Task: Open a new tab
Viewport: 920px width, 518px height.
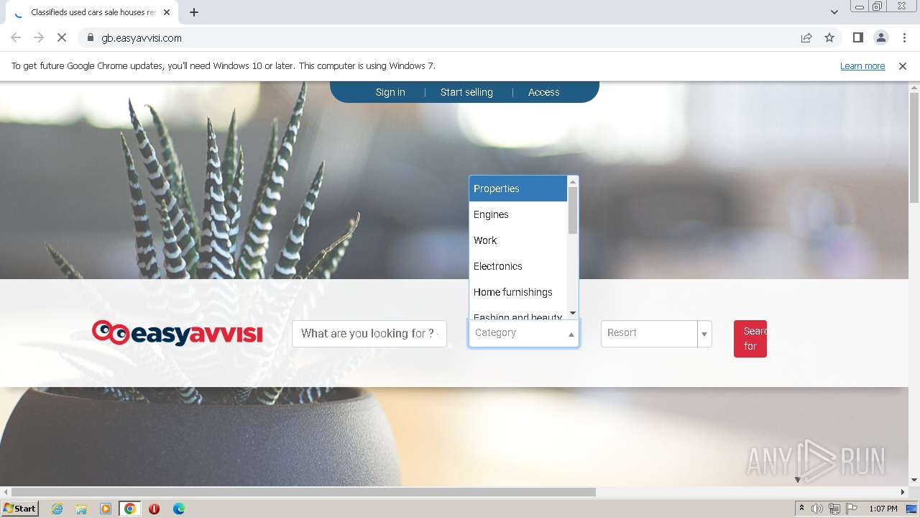Action: [x=194, y=12]
